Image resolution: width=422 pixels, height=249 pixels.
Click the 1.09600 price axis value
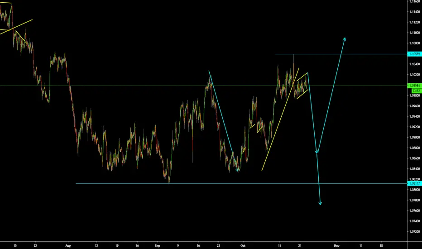click(x=414, y=106)
